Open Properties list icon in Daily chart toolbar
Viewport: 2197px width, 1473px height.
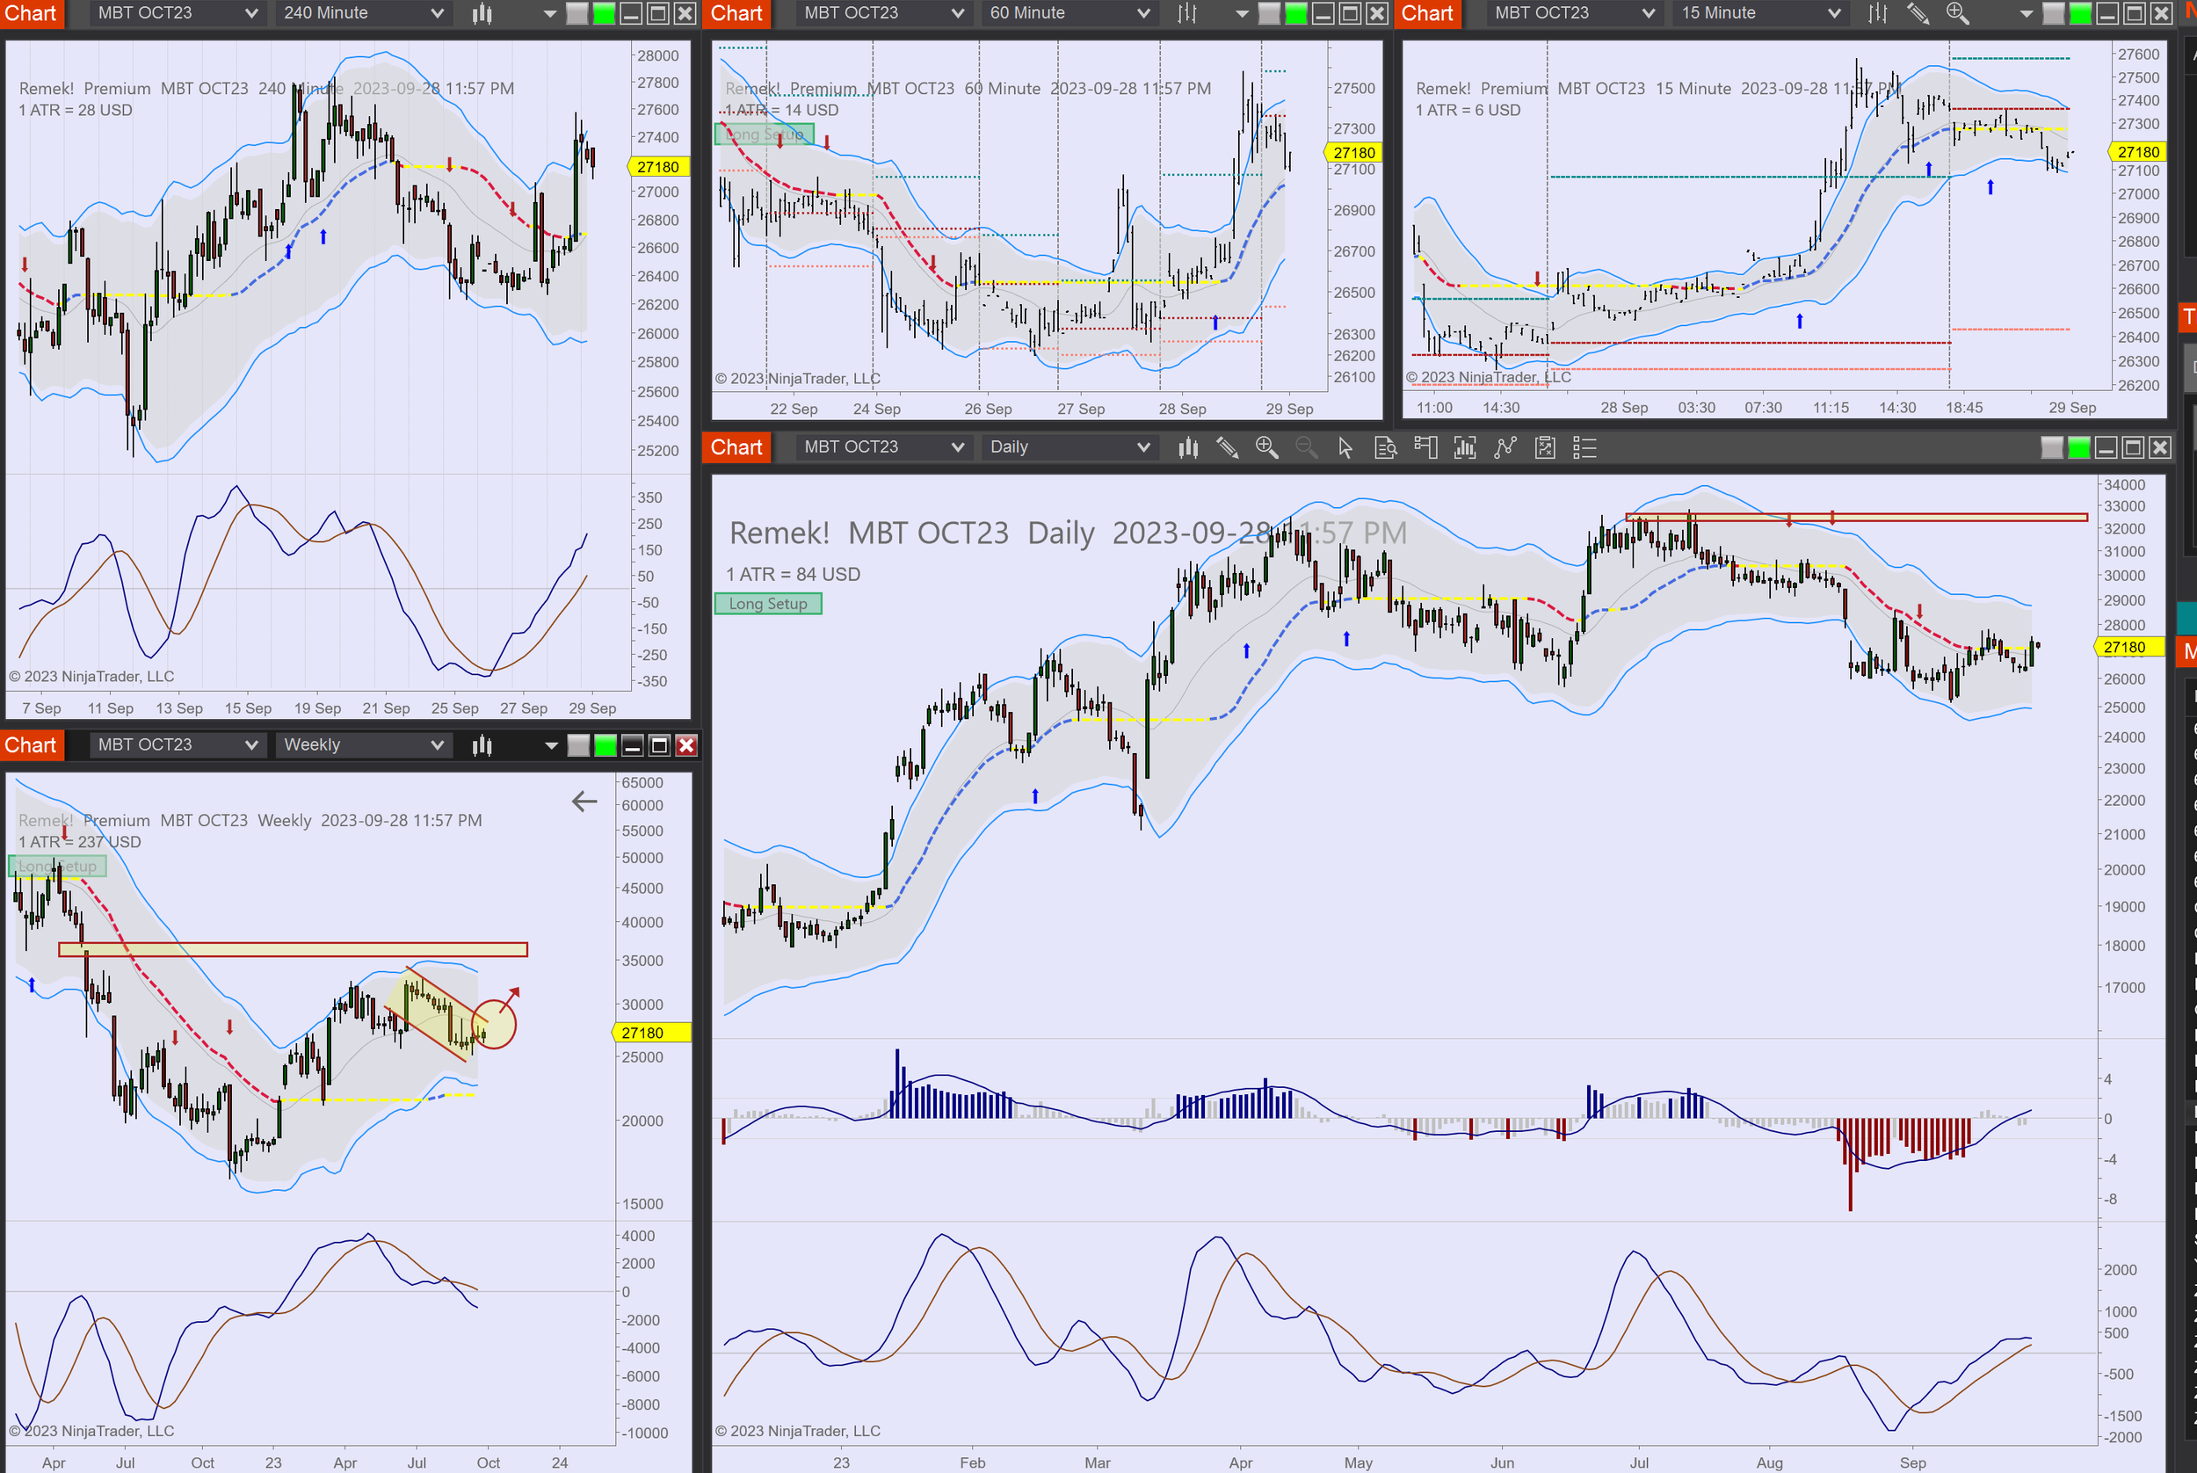coord(1584,447)
